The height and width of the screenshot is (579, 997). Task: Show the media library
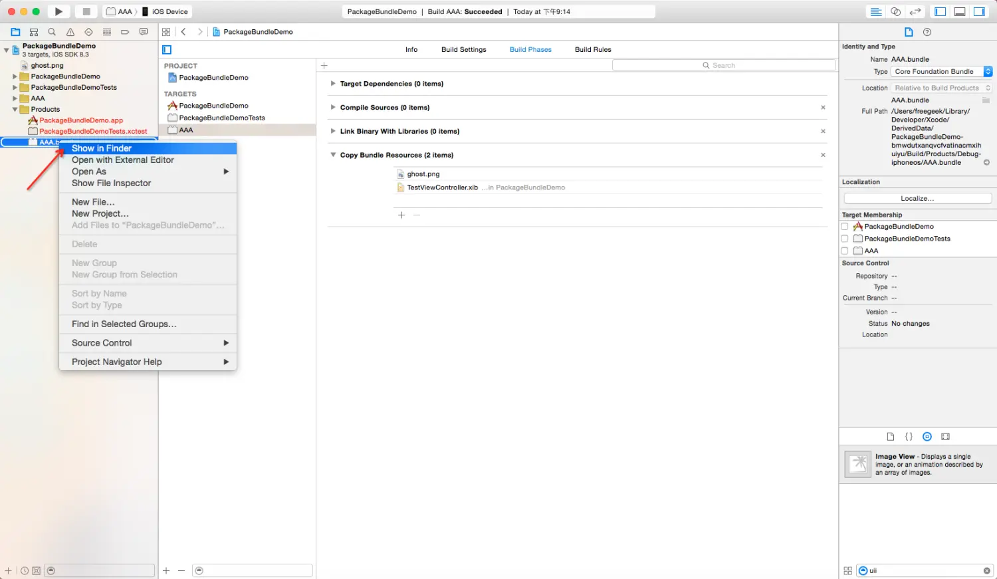946,437
